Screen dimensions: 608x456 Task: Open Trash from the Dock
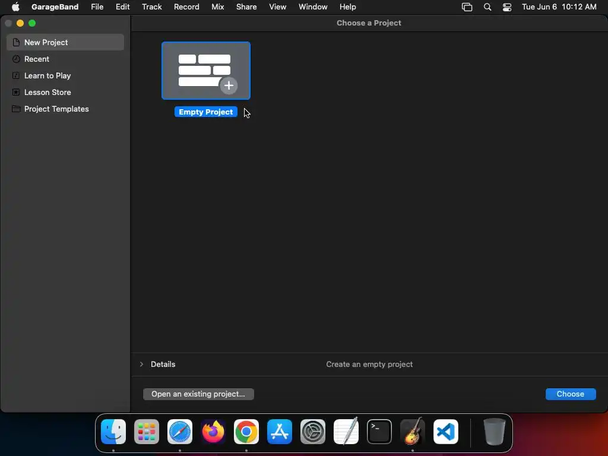(495, 432)
